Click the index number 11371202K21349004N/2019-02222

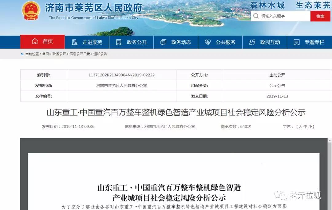click(121, 75)
